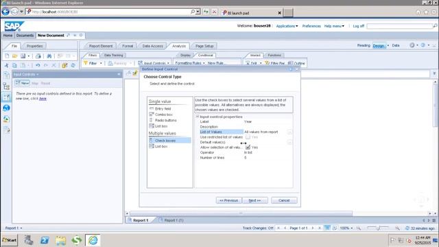Switch to Format ribbon tab

[128, 46]
